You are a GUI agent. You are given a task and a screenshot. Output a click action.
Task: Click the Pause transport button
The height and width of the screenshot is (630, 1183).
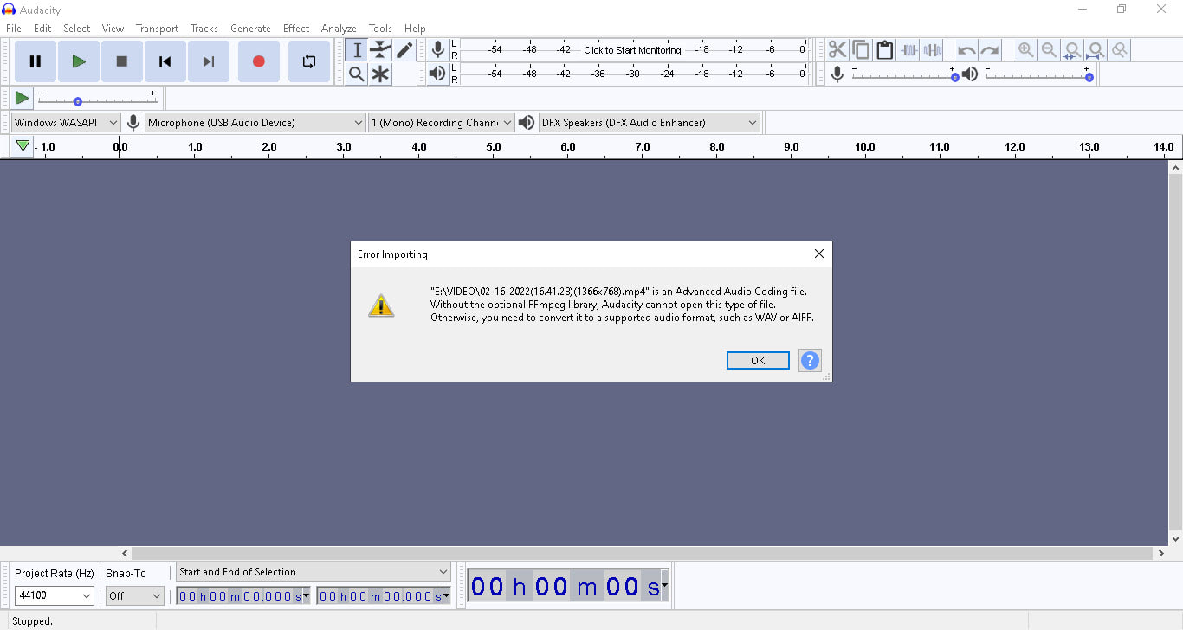pyautogui.click(x=36, y=61)
